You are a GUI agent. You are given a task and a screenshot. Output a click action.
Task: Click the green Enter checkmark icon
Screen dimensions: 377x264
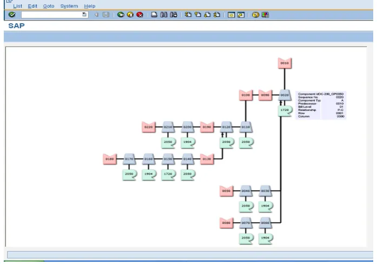click(12, 15)
